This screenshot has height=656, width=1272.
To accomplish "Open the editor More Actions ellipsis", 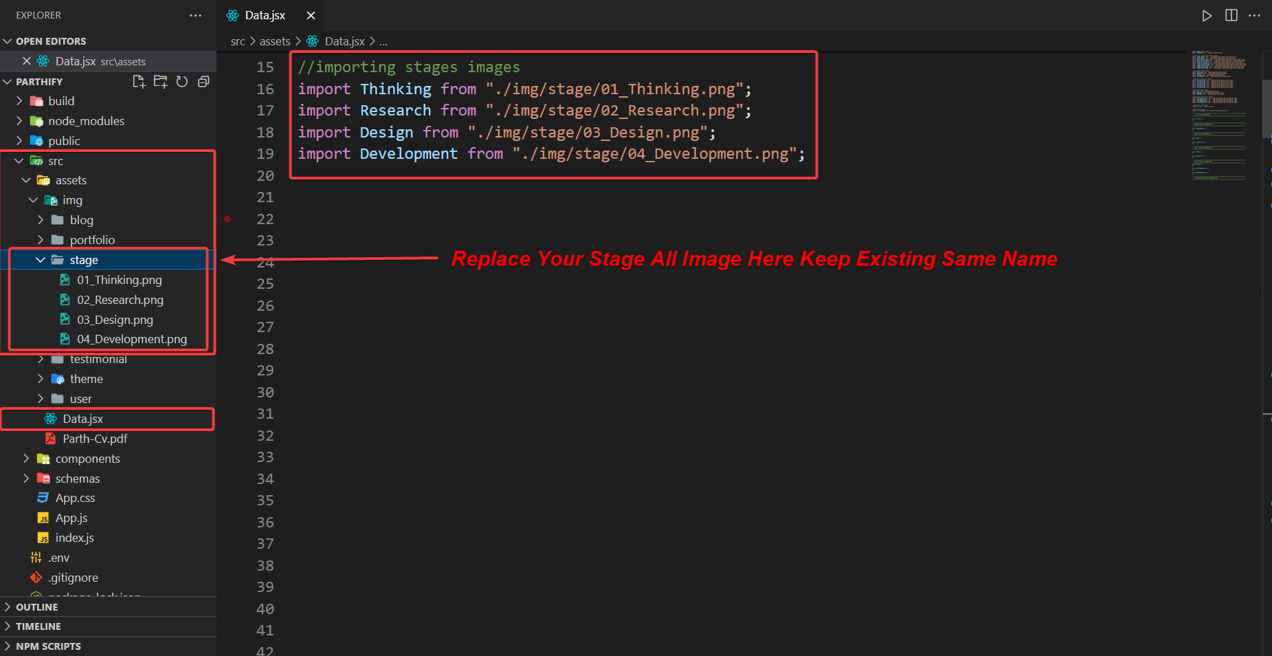I will point(1254,15).
